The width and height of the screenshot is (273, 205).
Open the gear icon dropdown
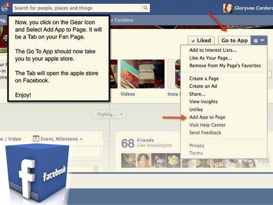pyautogui.click(x=259, y=41)
